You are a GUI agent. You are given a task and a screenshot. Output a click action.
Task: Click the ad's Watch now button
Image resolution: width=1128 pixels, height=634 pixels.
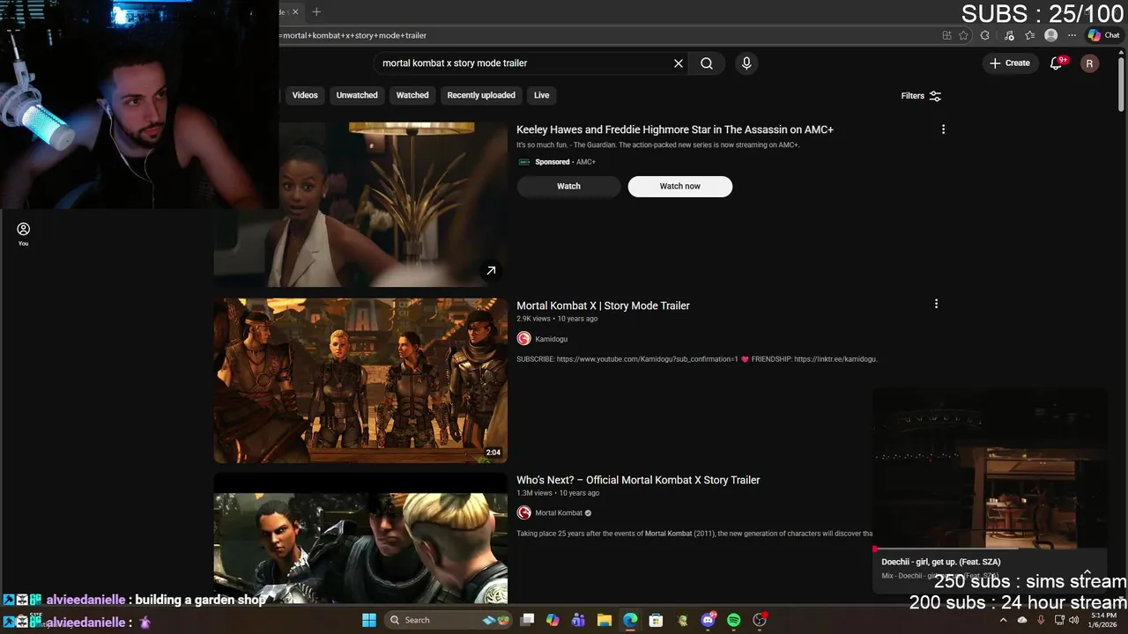[679, 186]
